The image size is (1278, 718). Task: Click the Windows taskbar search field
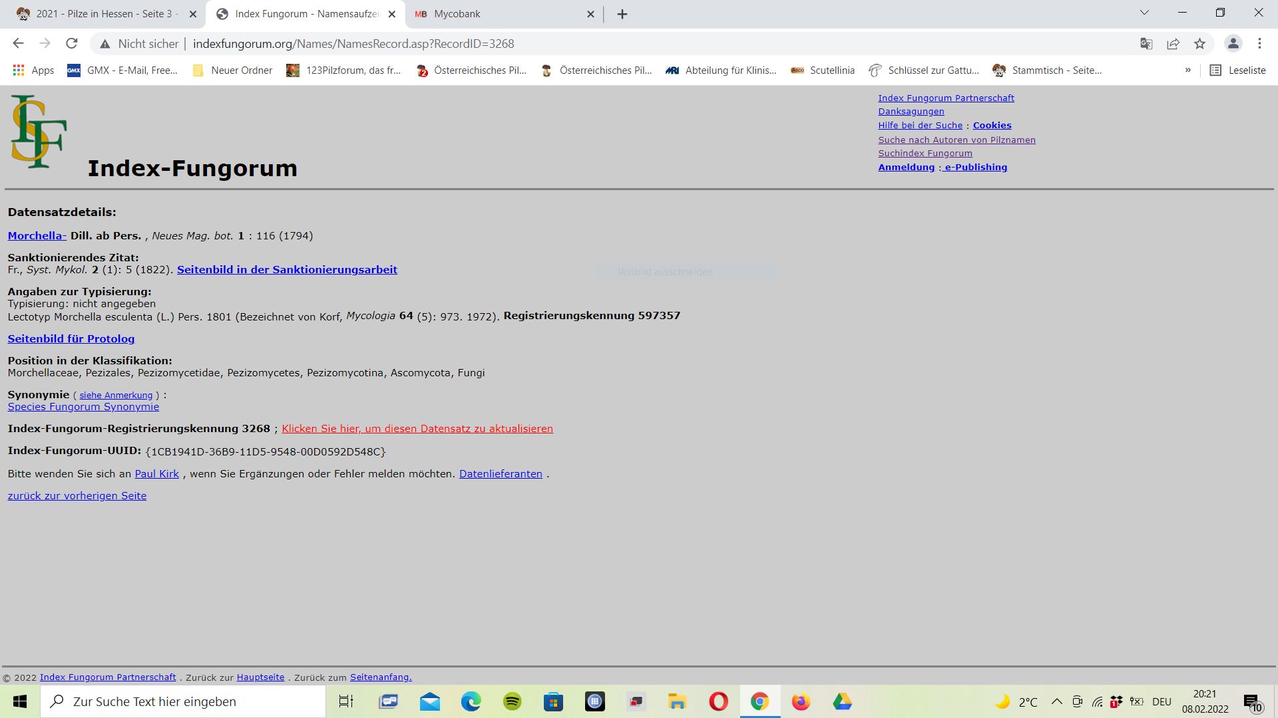(183, 701)
